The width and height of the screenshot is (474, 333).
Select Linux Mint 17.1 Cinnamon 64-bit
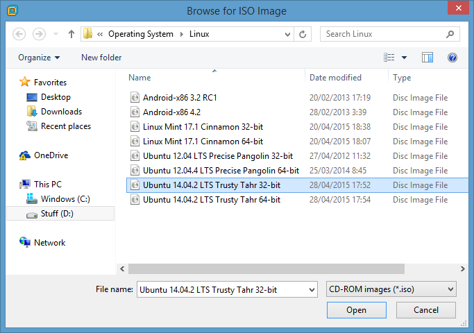click(203, 142)
